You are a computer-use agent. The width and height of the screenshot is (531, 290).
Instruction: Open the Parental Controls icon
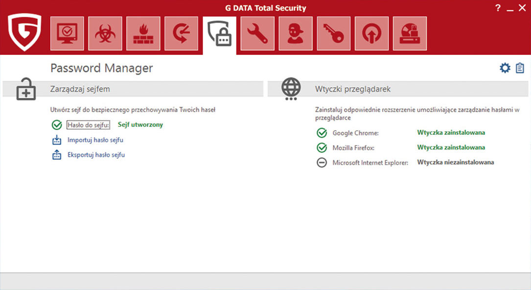tap(296, 33)
